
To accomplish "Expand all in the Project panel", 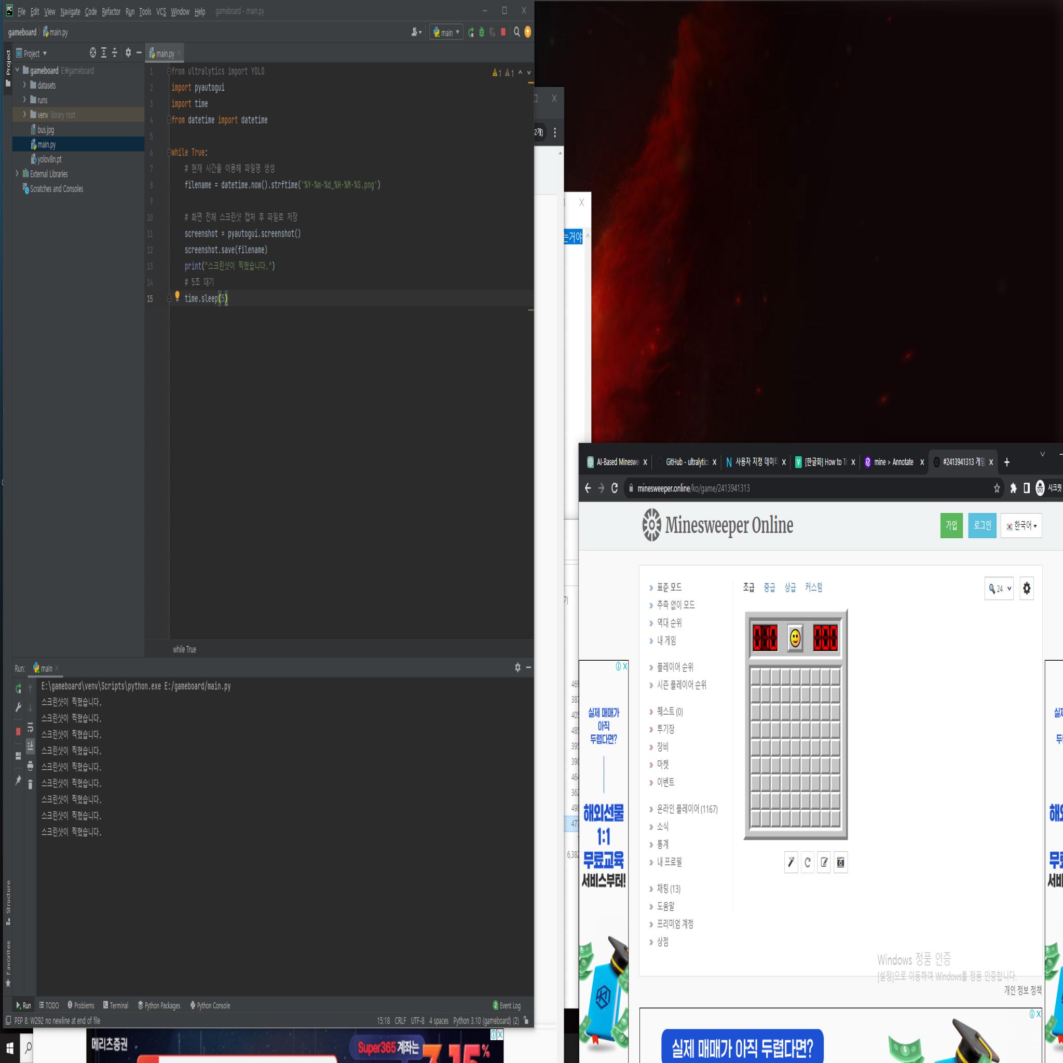I will coord(104,53).
